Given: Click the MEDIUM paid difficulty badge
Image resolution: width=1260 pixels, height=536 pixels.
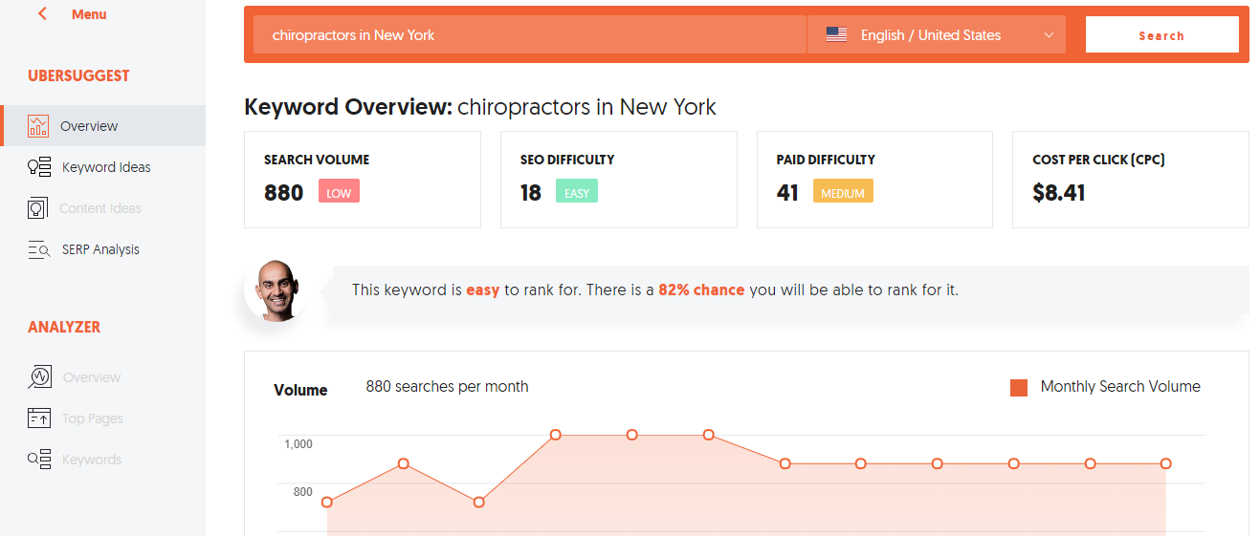Looking at the screenshot, I should click(x=843, y=192).
